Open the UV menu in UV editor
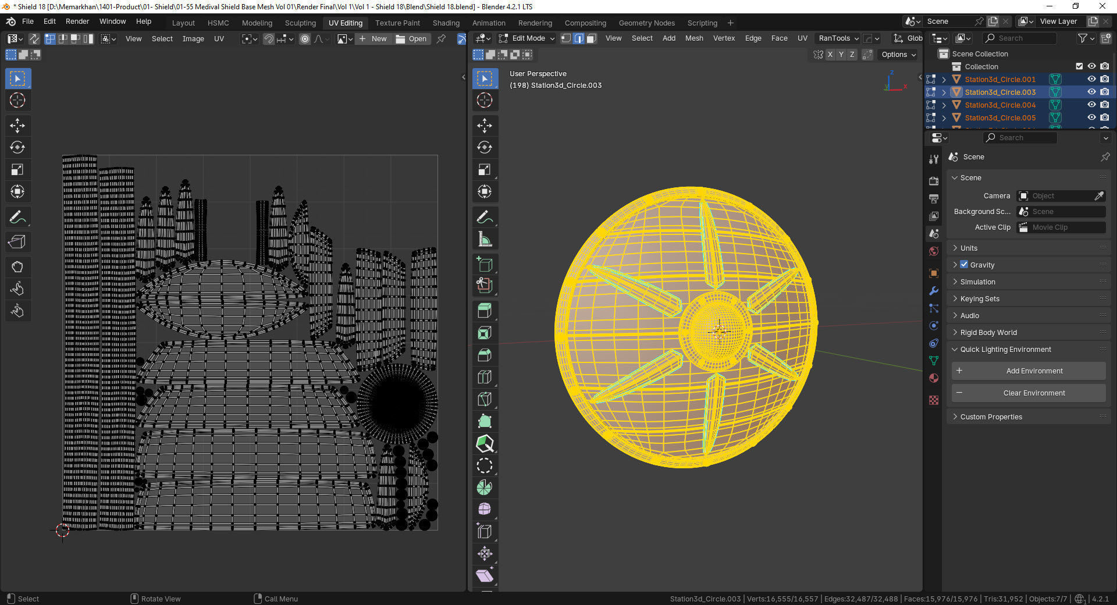Screen dimensions: 1117x605 (x=219, y=39)
